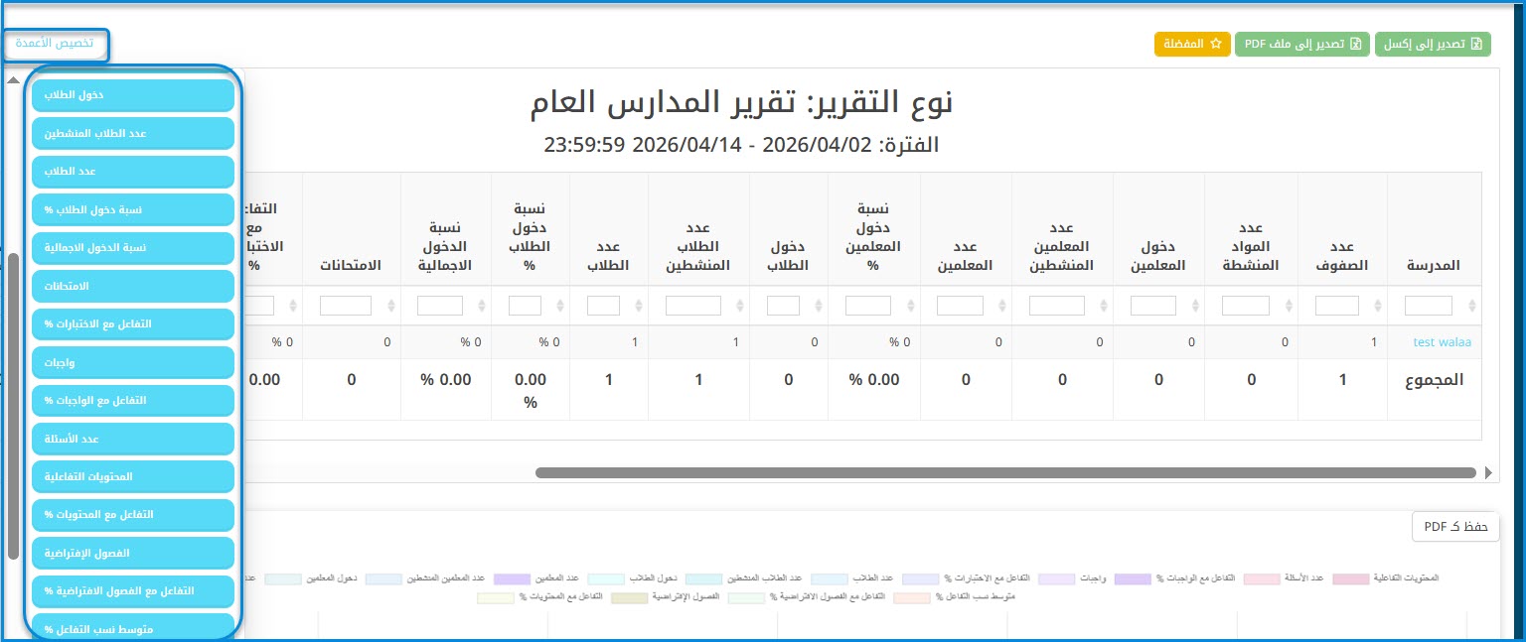This screenshot has width=1526, height=642.
Task: Click المحتويات التفاعلية legend color swatch
Action: click(1350, 578)
